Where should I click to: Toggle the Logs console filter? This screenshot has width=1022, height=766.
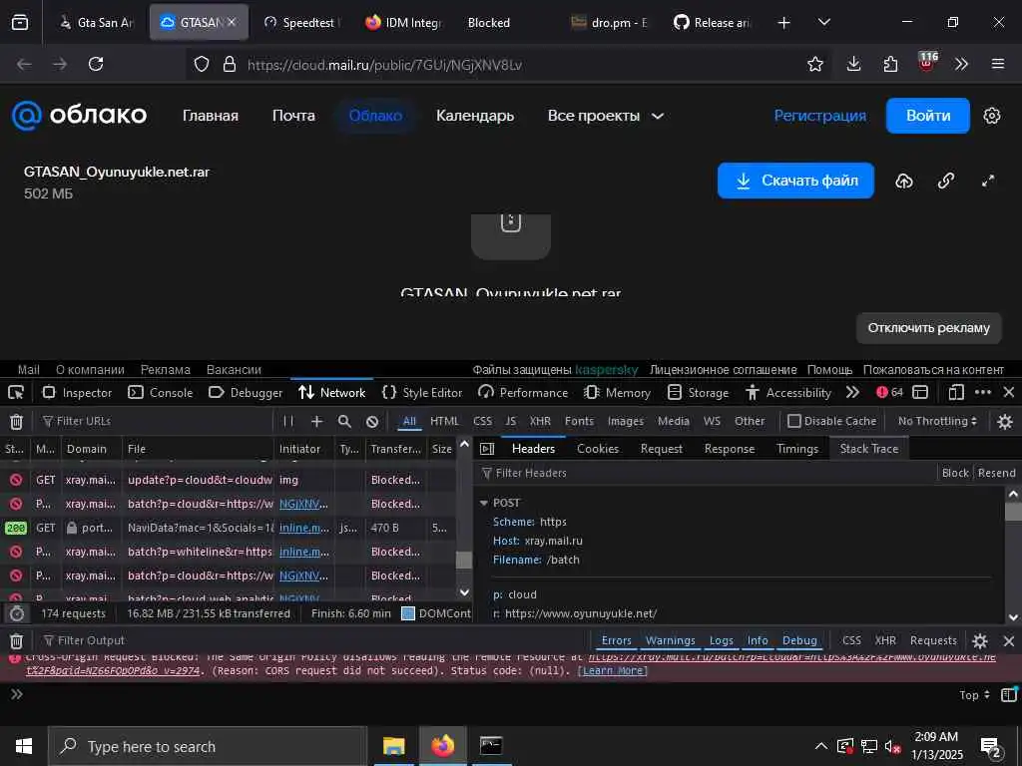[x=721, y=641]
